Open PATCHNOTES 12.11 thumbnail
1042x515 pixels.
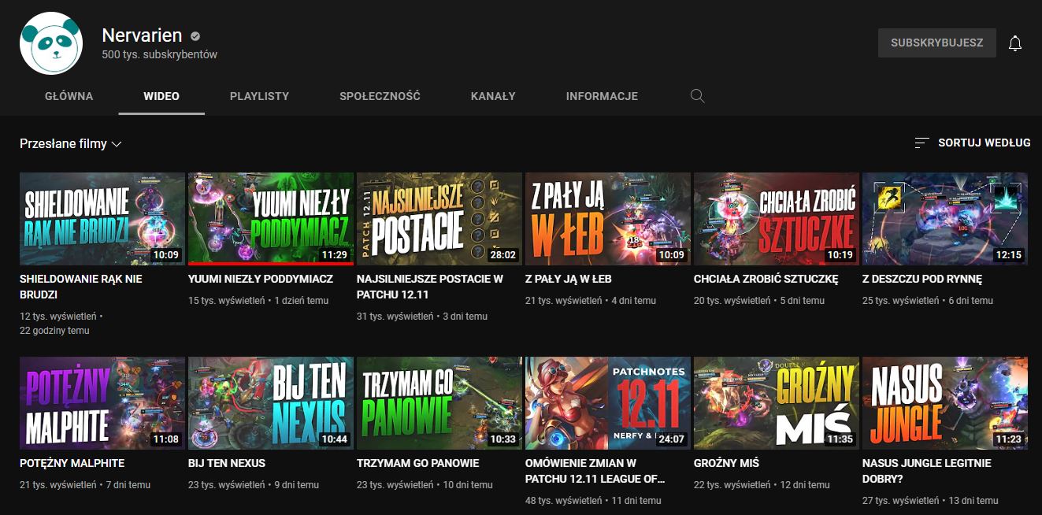(608, 403)
